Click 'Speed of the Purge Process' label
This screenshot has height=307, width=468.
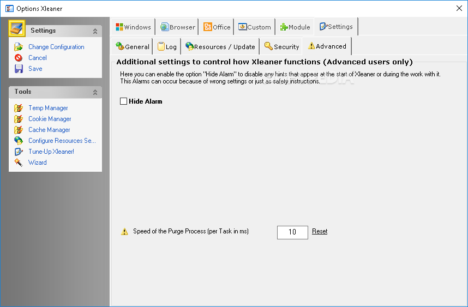[x=191, y=231]
